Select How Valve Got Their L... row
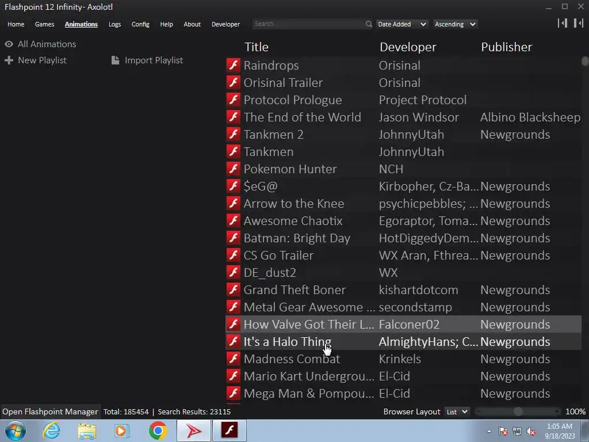The width and height of the screenshot is (589, 442). coord(403,325)
